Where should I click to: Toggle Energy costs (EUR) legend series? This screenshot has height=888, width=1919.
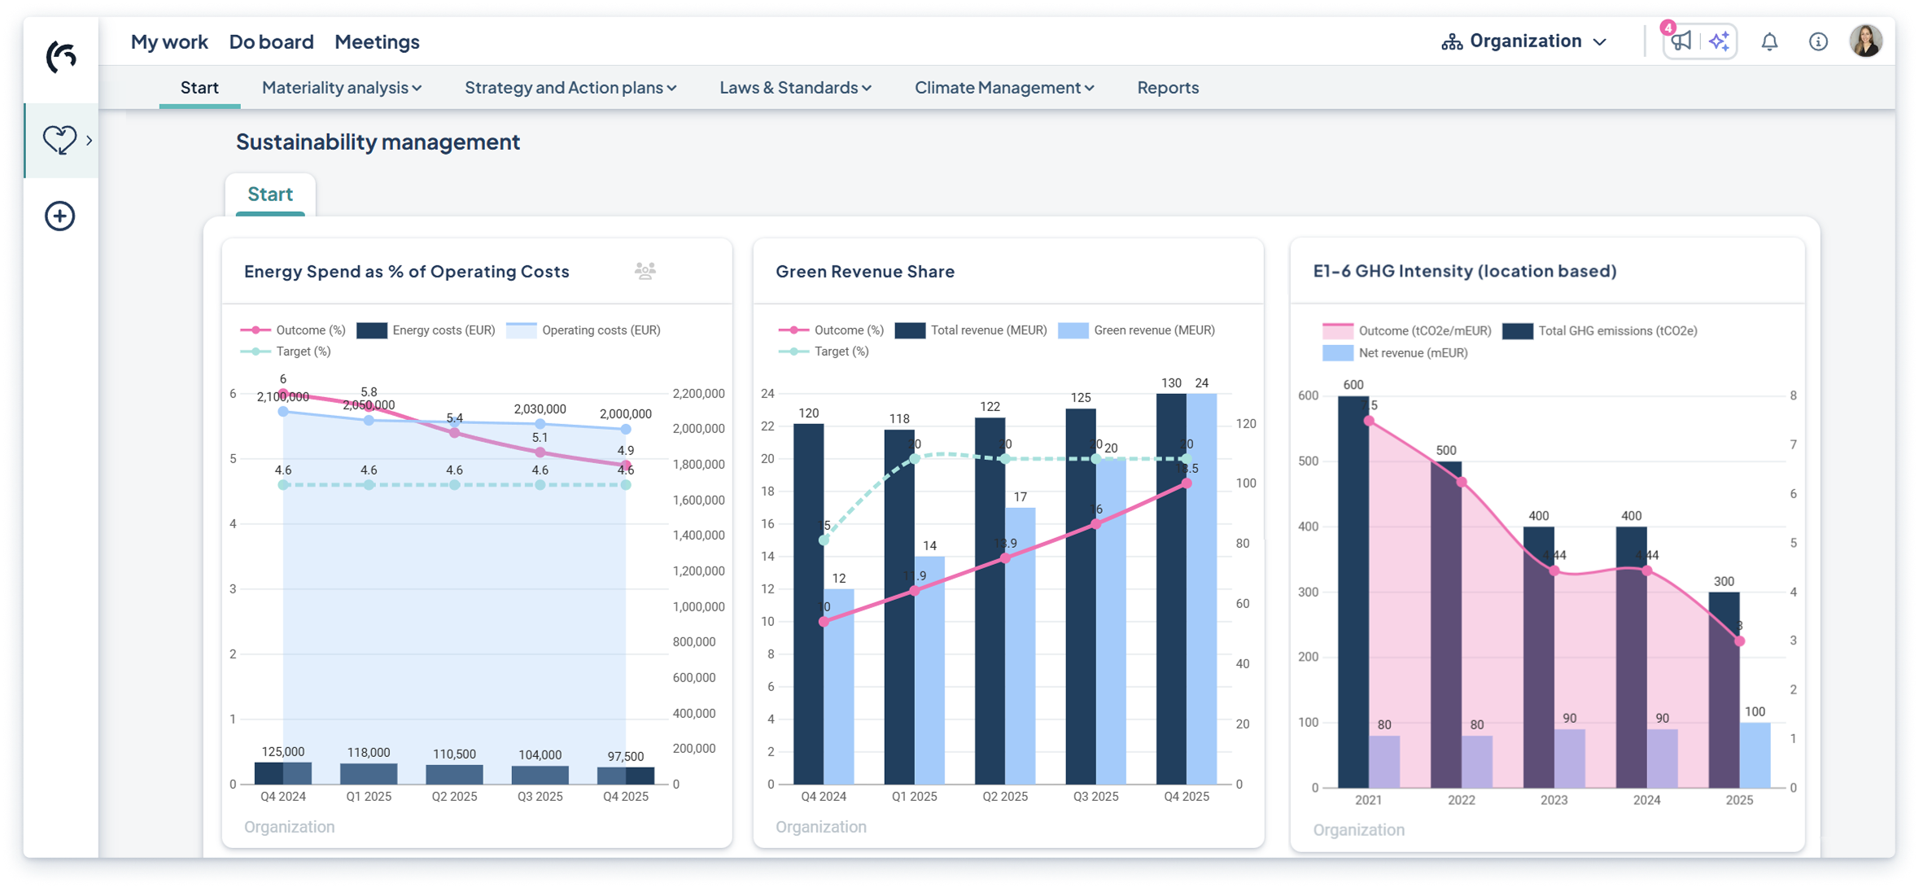pyautogui.click(x=426, y=330)
